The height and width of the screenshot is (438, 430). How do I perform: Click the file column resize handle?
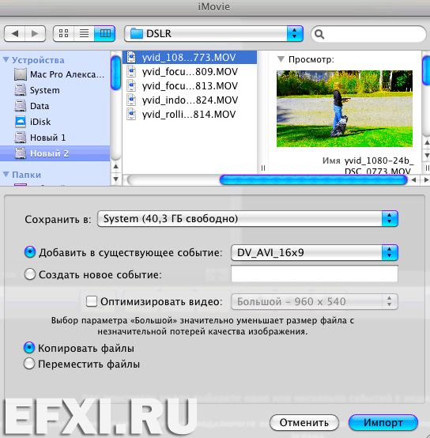point(262,168)
